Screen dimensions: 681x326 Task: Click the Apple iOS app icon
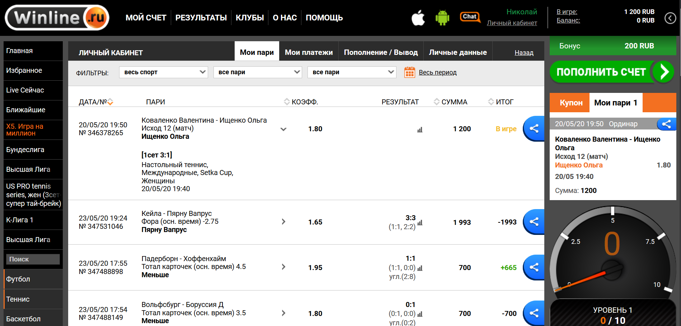418,18
